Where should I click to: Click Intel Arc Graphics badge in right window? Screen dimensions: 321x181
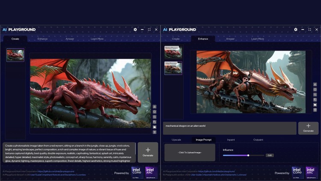pyautogui.click(x=312, y=172)
